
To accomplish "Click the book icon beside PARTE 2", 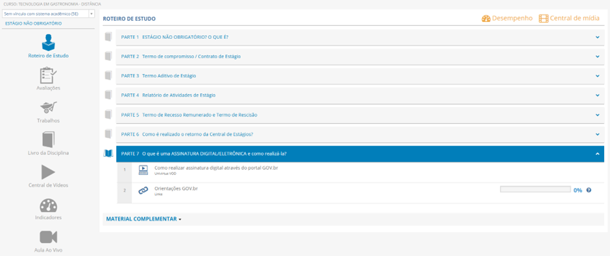I will [108, 56].
